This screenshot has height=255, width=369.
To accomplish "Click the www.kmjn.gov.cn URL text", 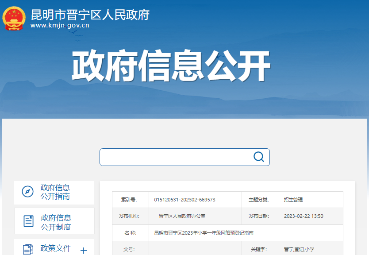I will point(60,25).
